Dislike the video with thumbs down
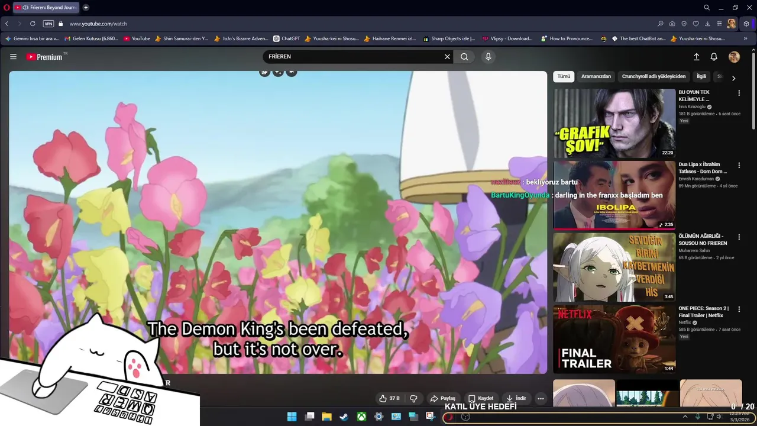 413,398
